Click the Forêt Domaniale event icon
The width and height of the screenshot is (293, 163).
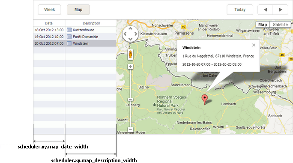(x=69, y=37)
